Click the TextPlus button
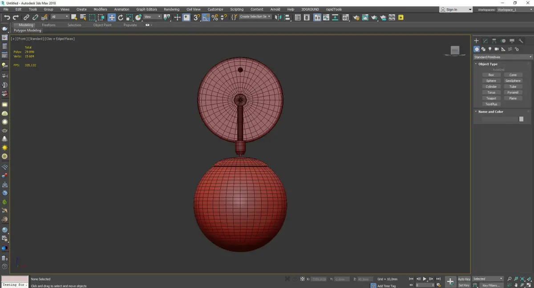The width and height of the screenshot is (534, 288). 491,104
